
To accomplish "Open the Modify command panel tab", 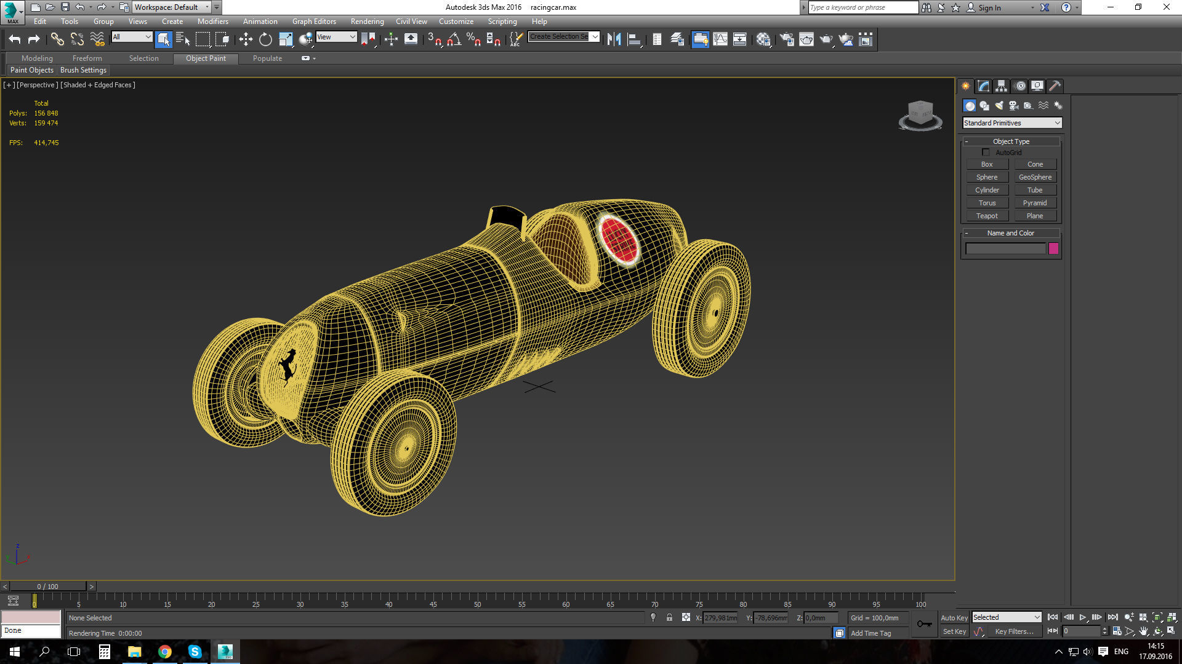I will pos(984,86).
